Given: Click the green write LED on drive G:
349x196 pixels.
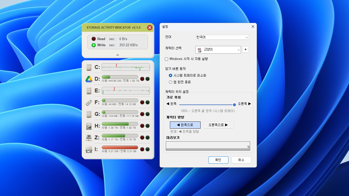Looking at the screenshot, I should pos(148,114).
